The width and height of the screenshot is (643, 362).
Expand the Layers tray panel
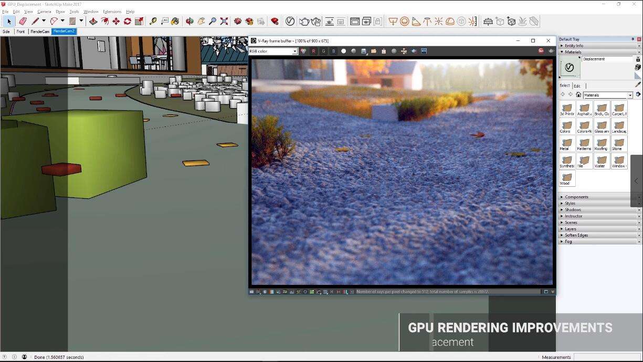pyautogui.click(x=570, y=229)
